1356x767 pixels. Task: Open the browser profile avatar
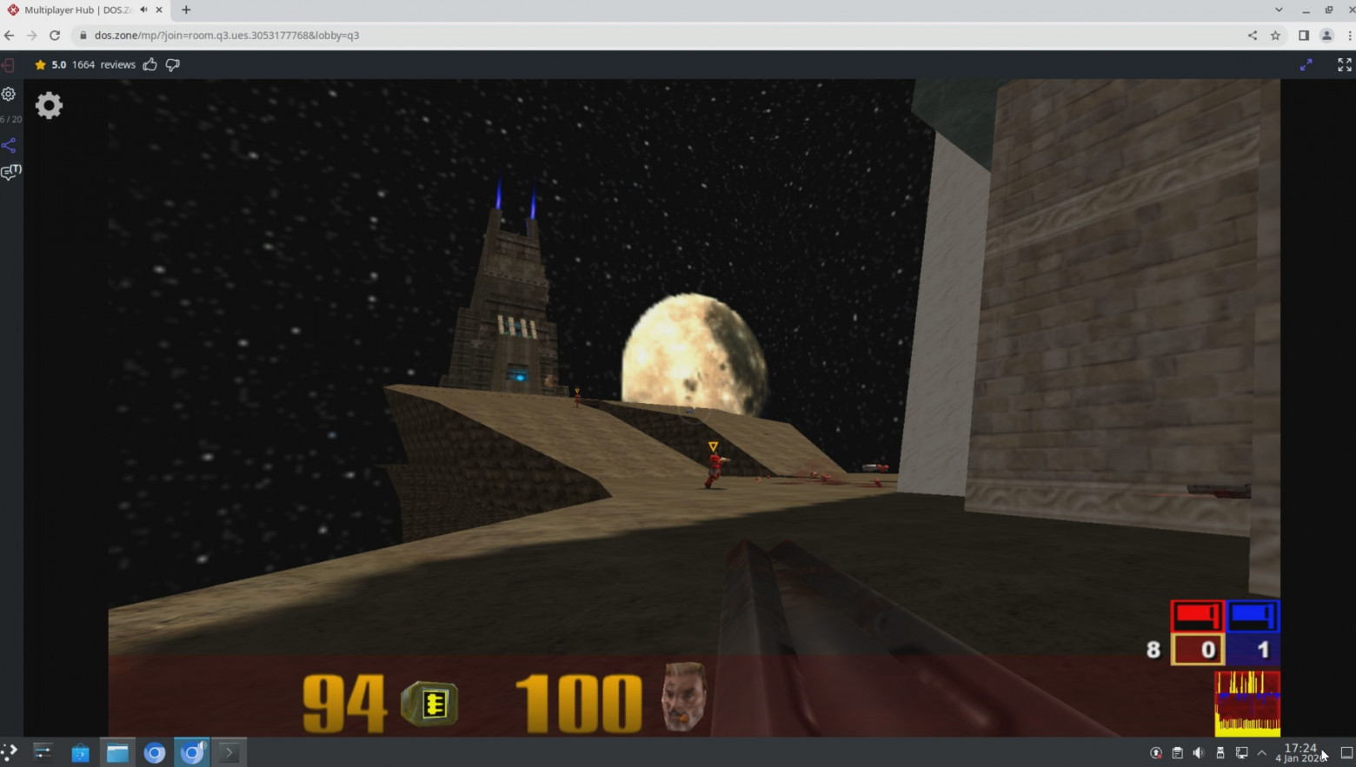(1326, 36)
